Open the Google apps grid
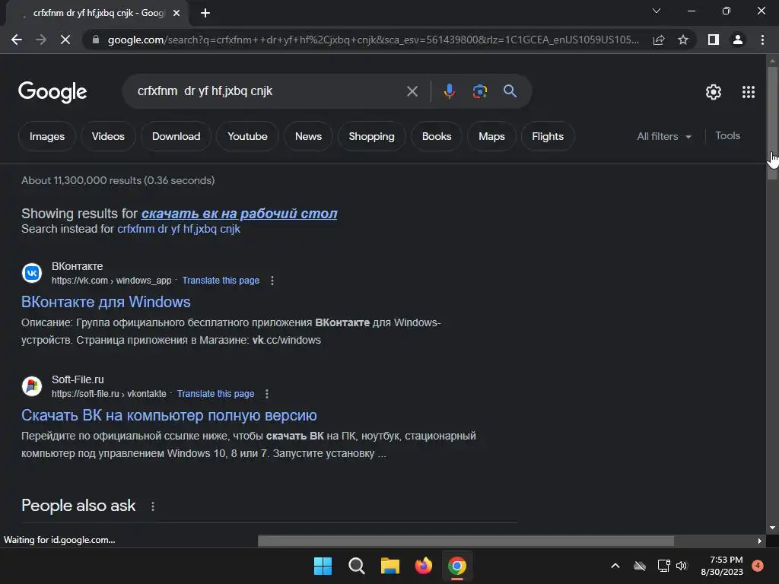This screenshot has height=584, width=779. [x=749, y=92]
